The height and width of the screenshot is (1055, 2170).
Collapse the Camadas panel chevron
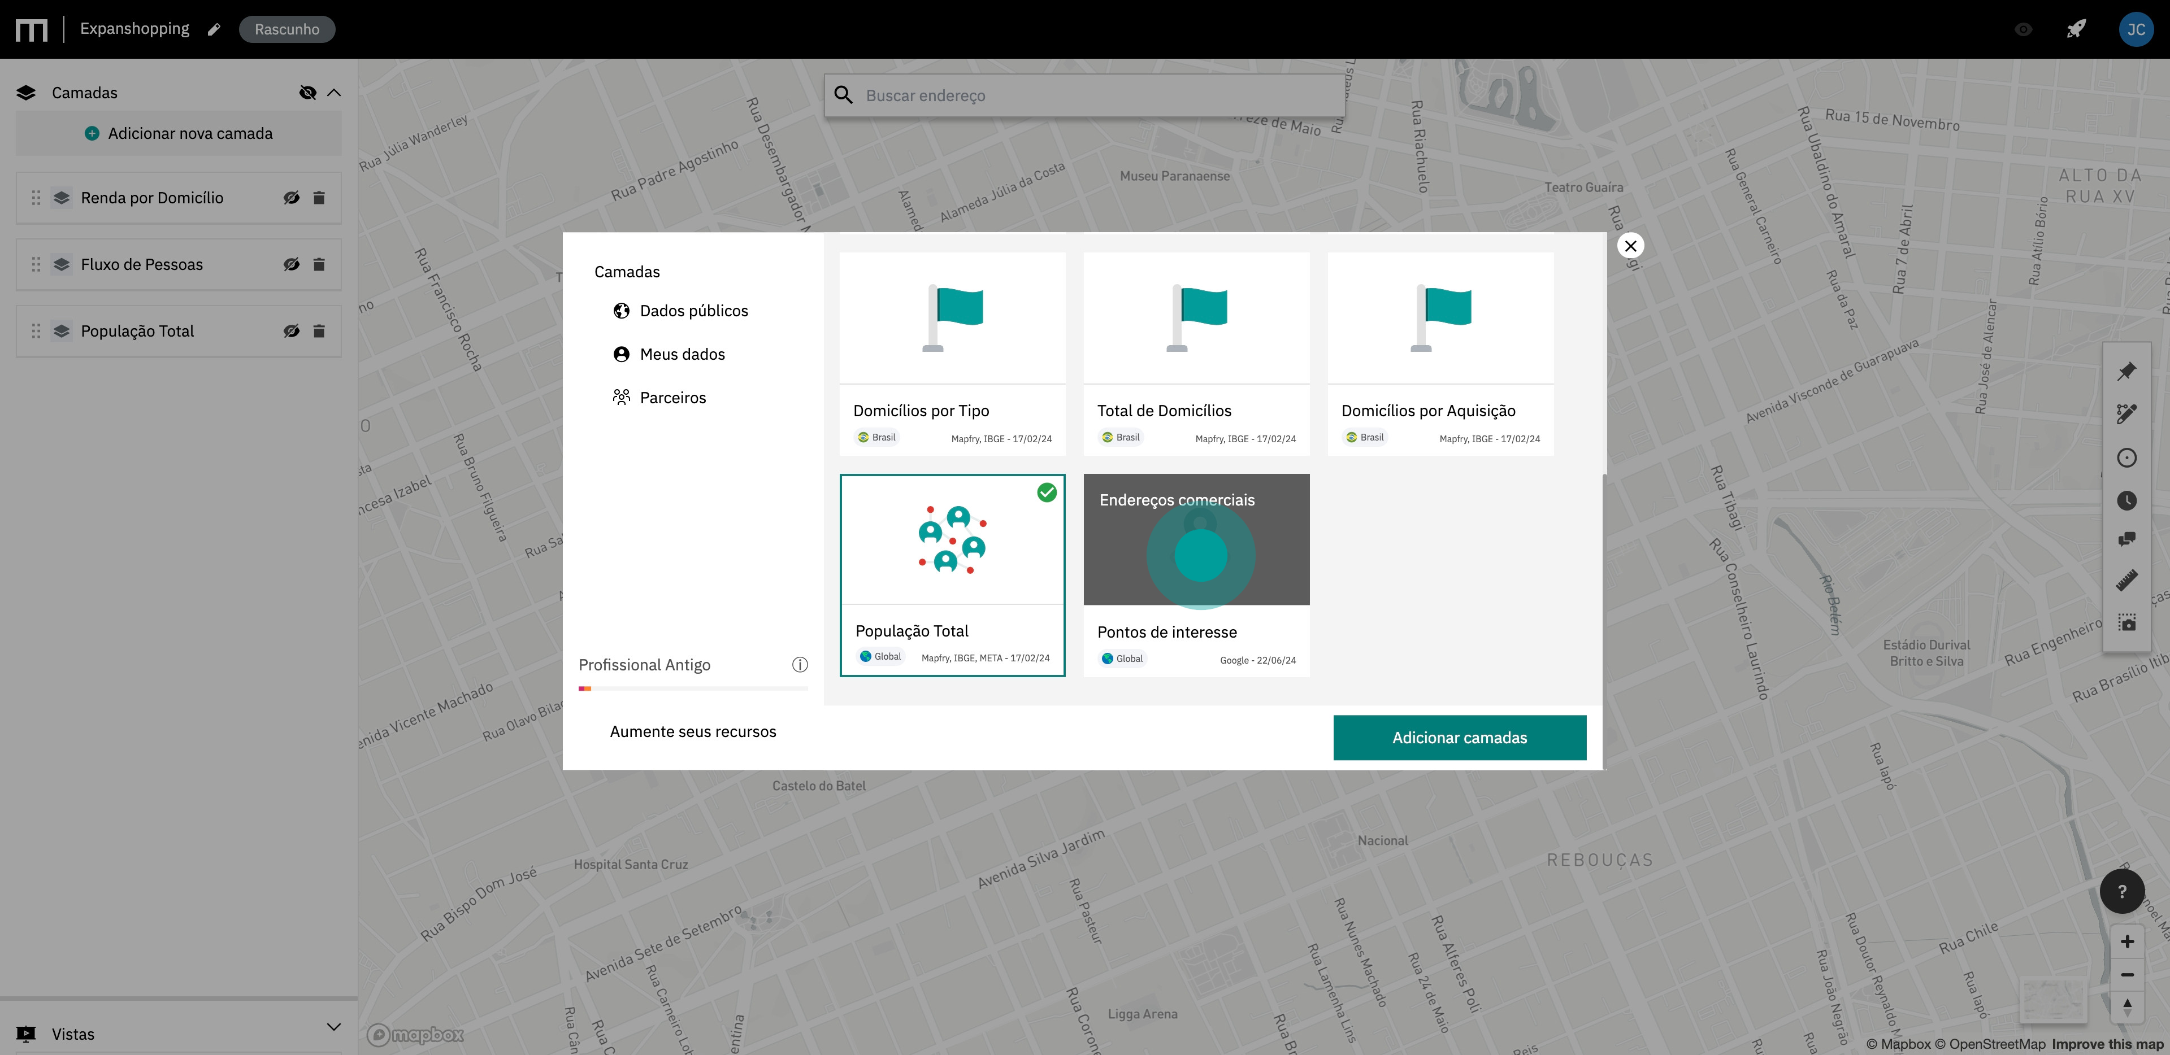pyautogui.click(x=335, y=93)
